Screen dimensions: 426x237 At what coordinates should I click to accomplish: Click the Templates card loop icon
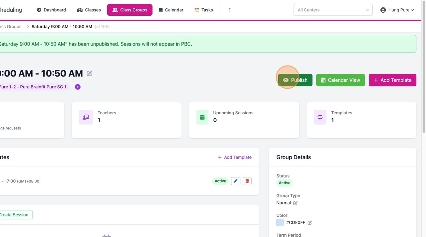pos(320,117)
